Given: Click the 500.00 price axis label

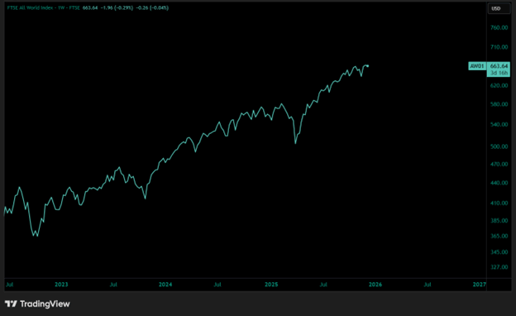Looking at the screenshot, I should click(499, 146).
